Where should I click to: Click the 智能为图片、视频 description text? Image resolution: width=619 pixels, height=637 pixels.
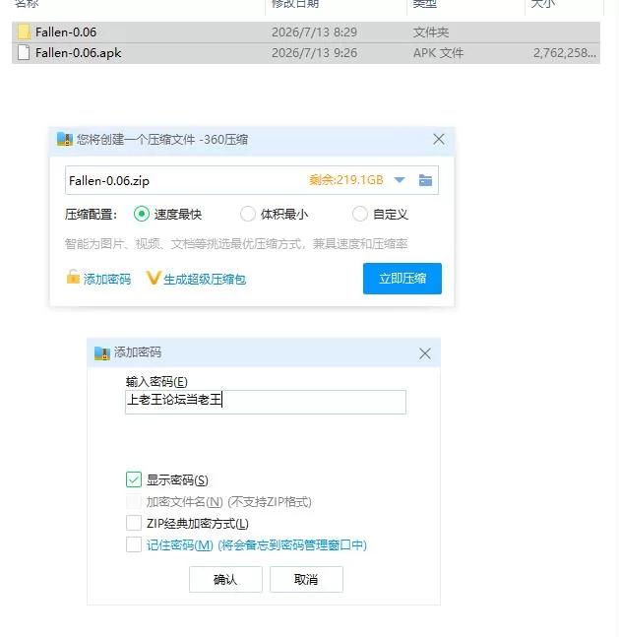(236, 244)
